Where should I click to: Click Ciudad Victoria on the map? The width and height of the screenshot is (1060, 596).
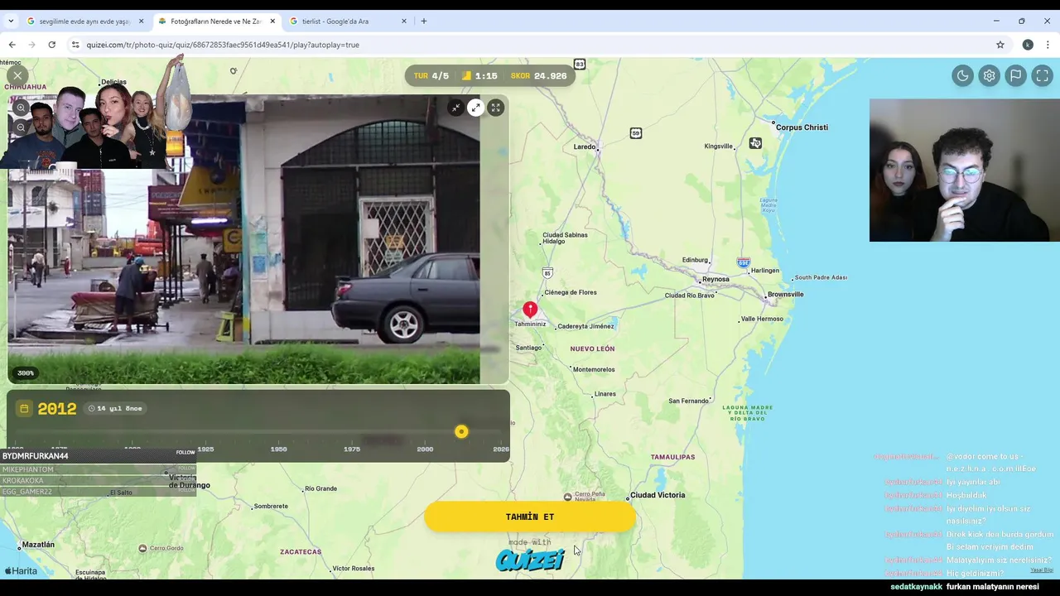(658, 495)
